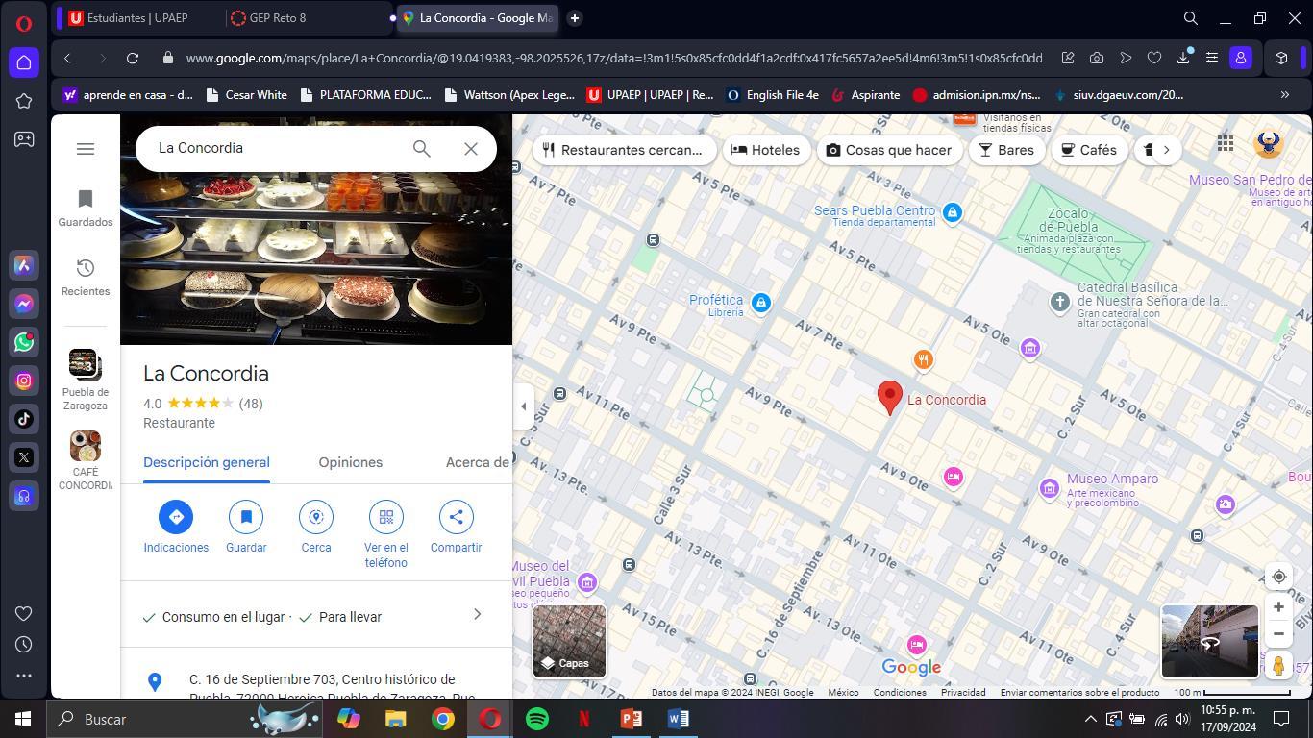Open the Capas layers switcher
The image size is (1313, 738).
[x=570, y=641]
